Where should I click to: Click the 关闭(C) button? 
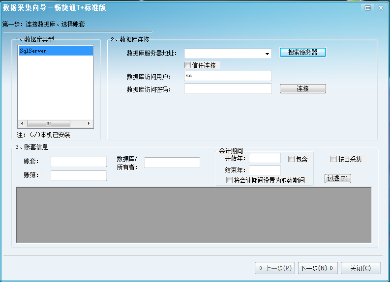pyautogui.click(x=360, y=268)
